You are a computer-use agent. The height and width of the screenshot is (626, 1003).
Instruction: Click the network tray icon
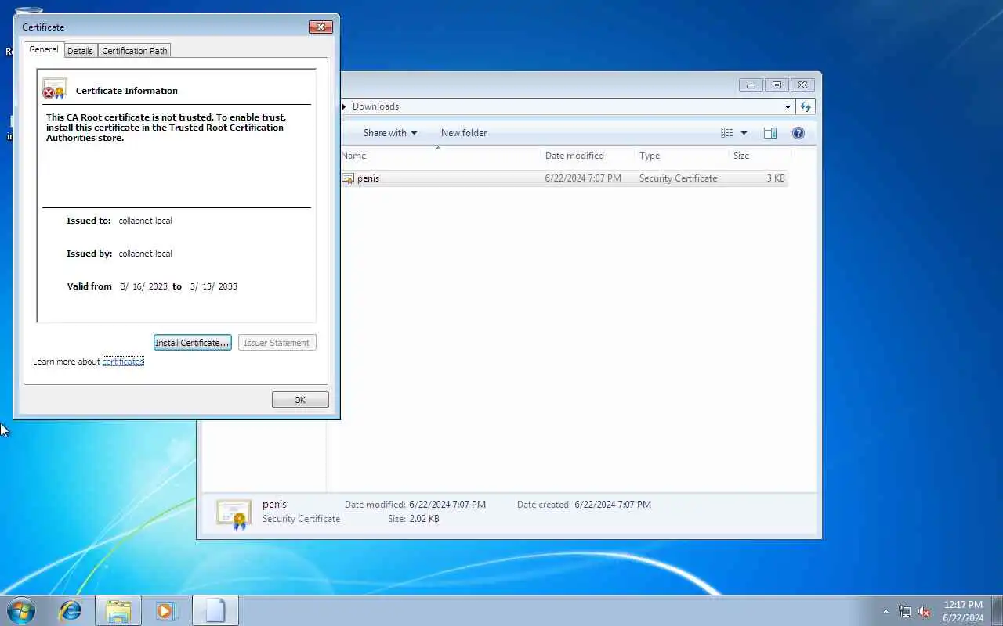click(x=905, y=612)
